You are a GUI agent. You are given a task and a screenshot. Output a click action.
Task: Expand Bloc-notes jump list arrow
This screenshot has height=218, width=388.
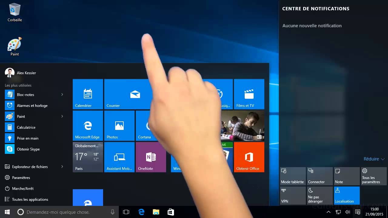click(x=62, y=94)
